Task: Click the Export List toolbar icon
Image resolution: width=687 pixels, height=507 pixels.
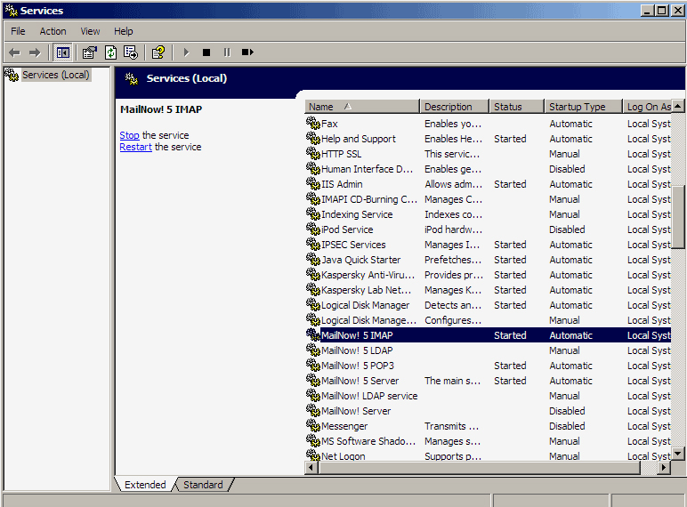Action: point(131,53)
